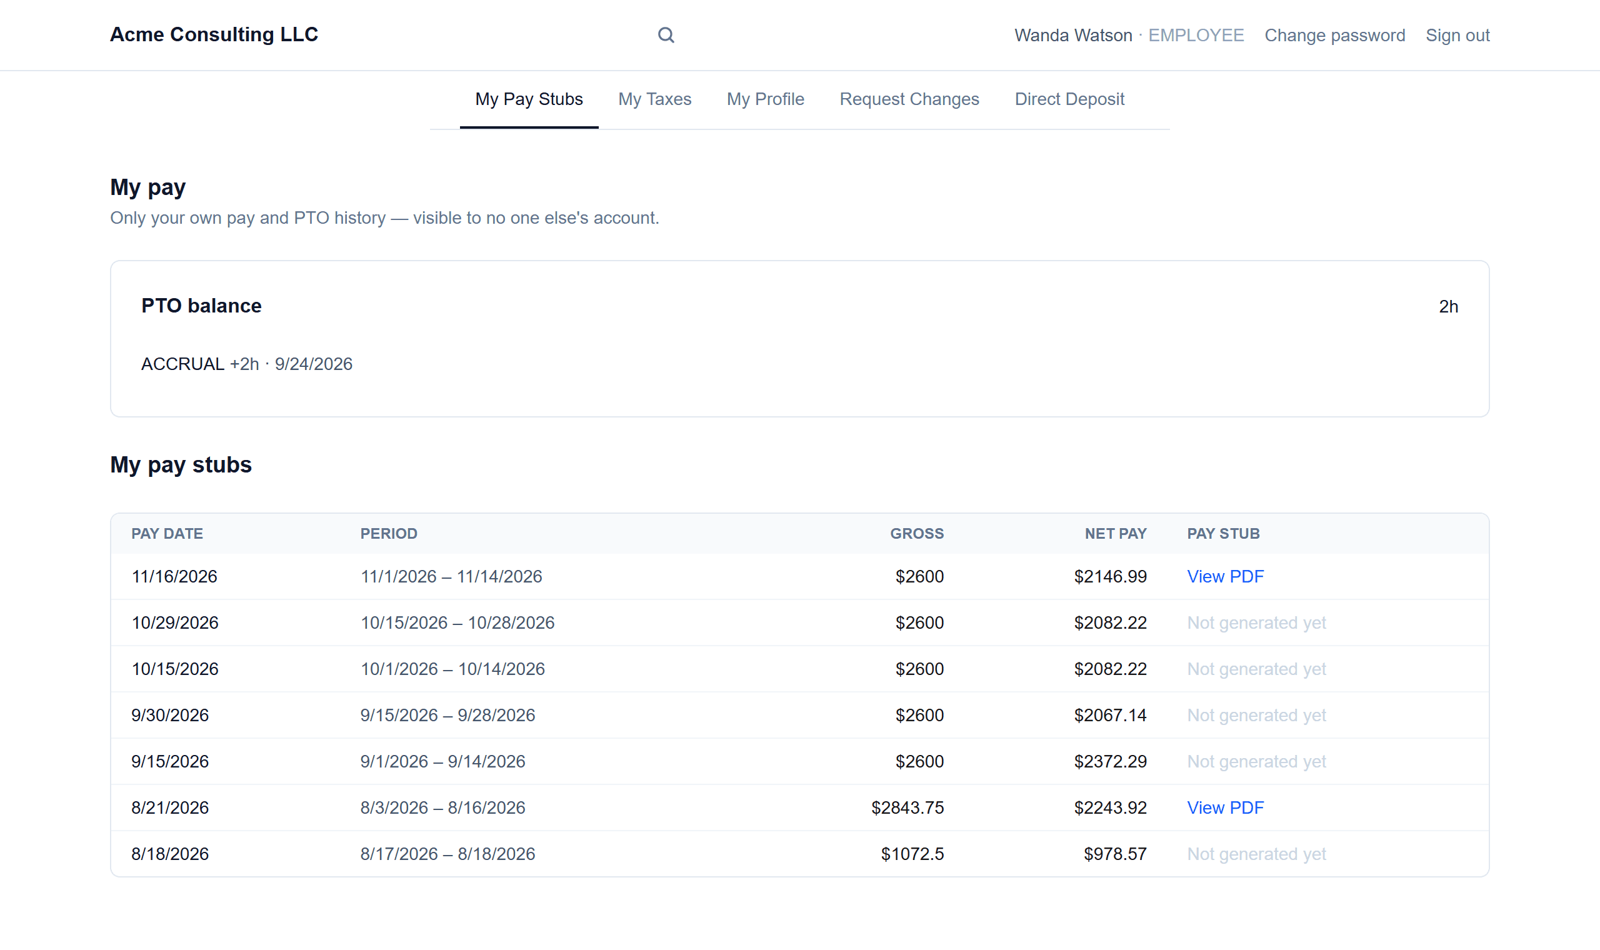
Task: Click the Change password link
Action: [1334, 35]
